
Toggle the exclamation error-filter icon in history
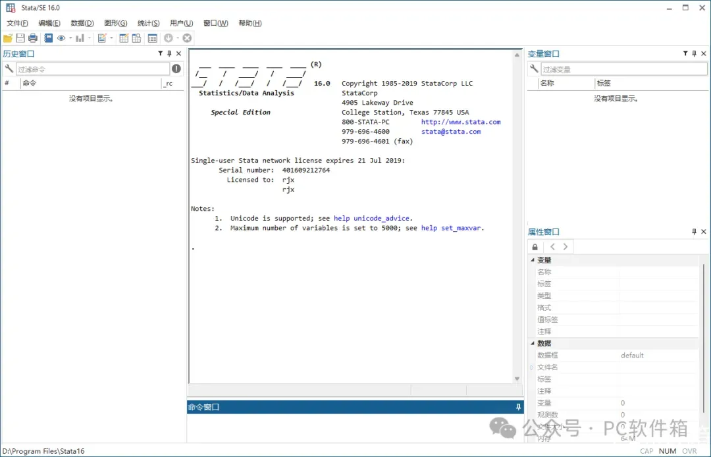[176, 68]
